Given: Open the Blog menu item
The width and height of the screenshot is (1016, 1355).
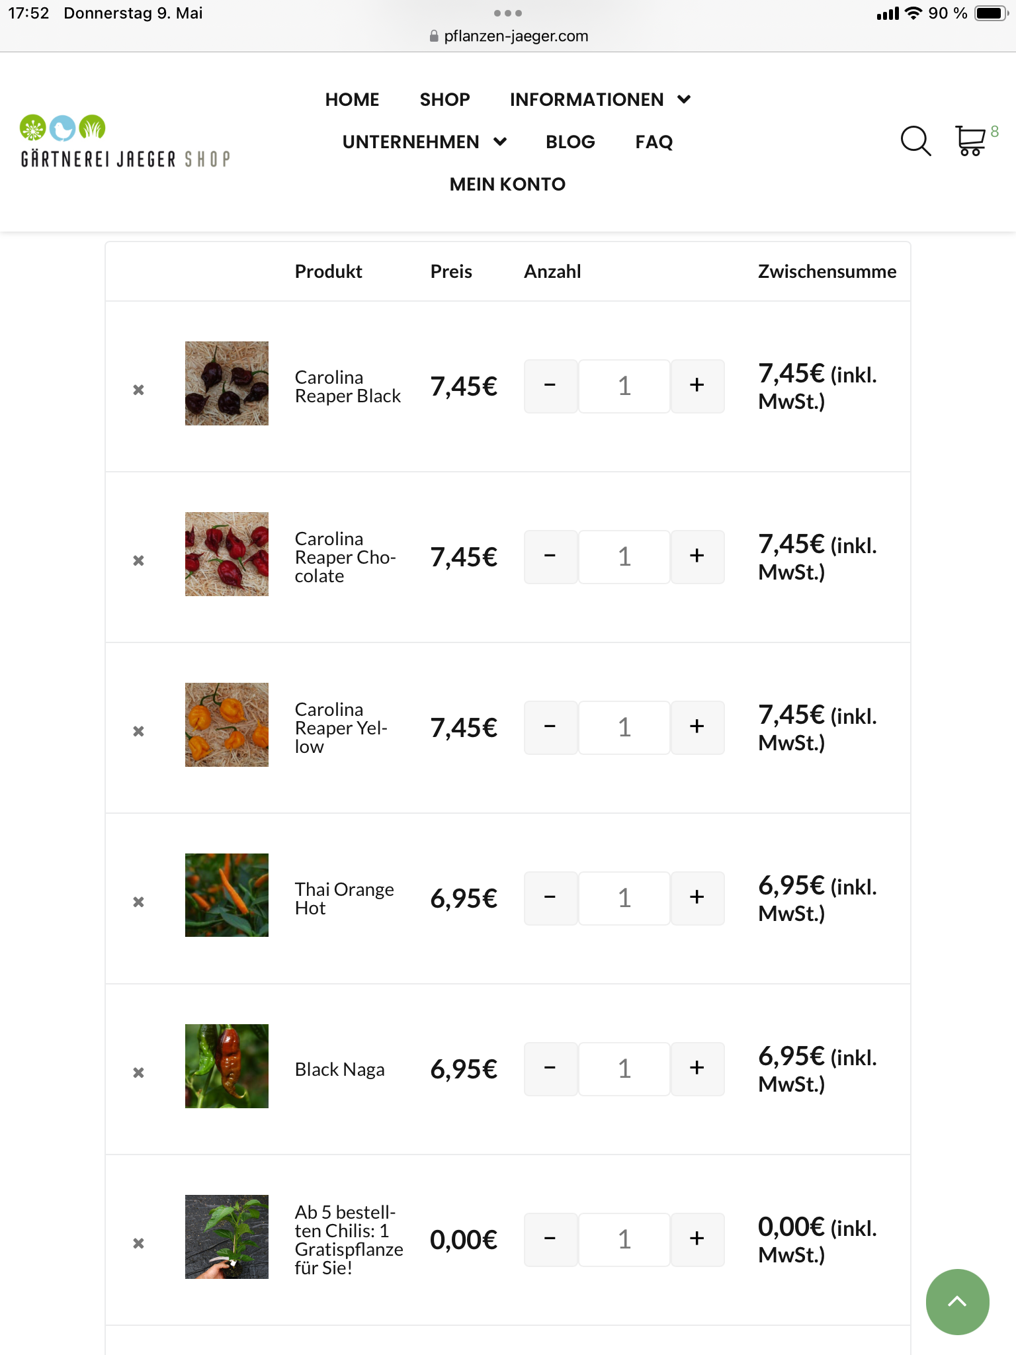Looking at the screenshot, I should click(570, 142).
